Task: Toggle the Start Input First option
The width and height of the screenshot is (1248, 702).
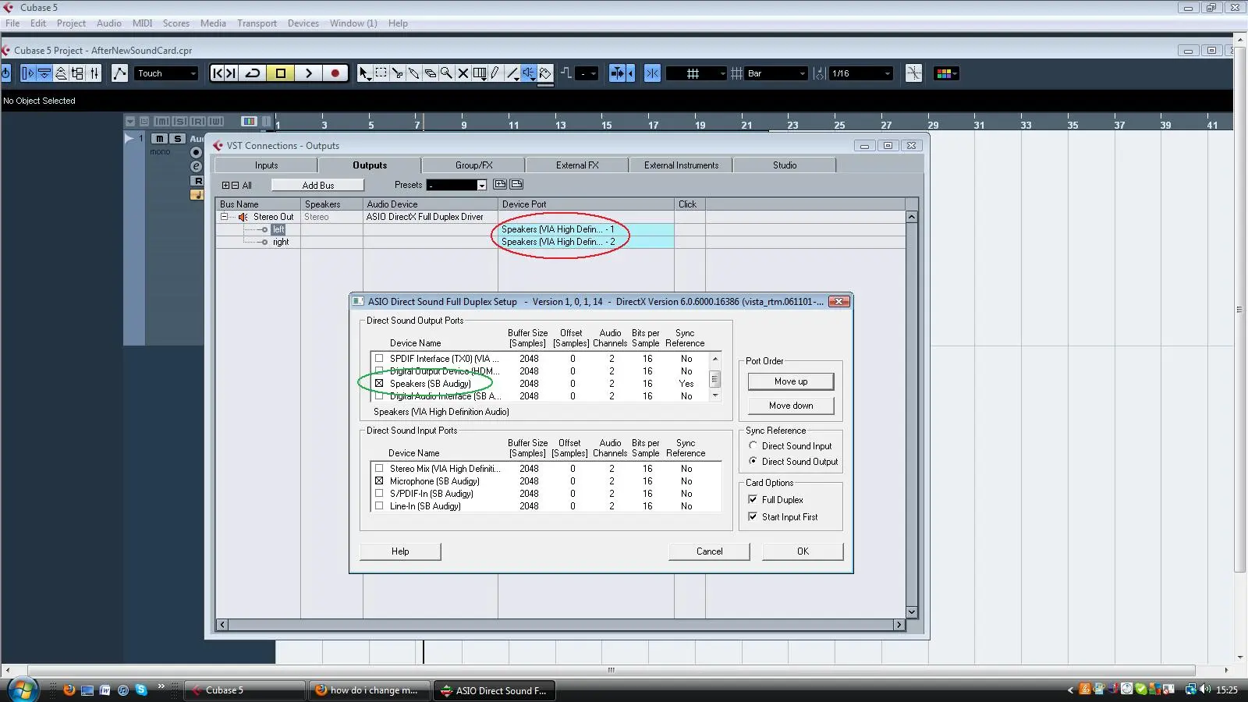Action: coord(753,517)
